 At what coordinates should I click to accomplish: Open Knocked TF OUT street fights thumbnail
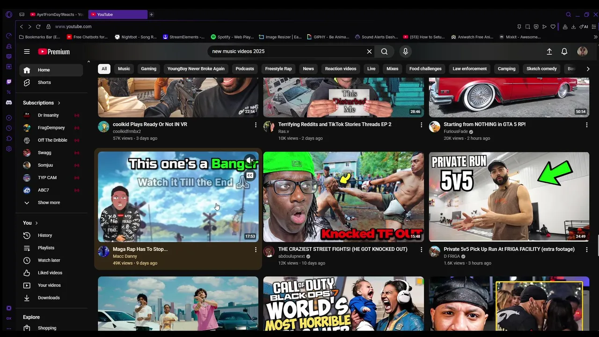coord(343,197)
